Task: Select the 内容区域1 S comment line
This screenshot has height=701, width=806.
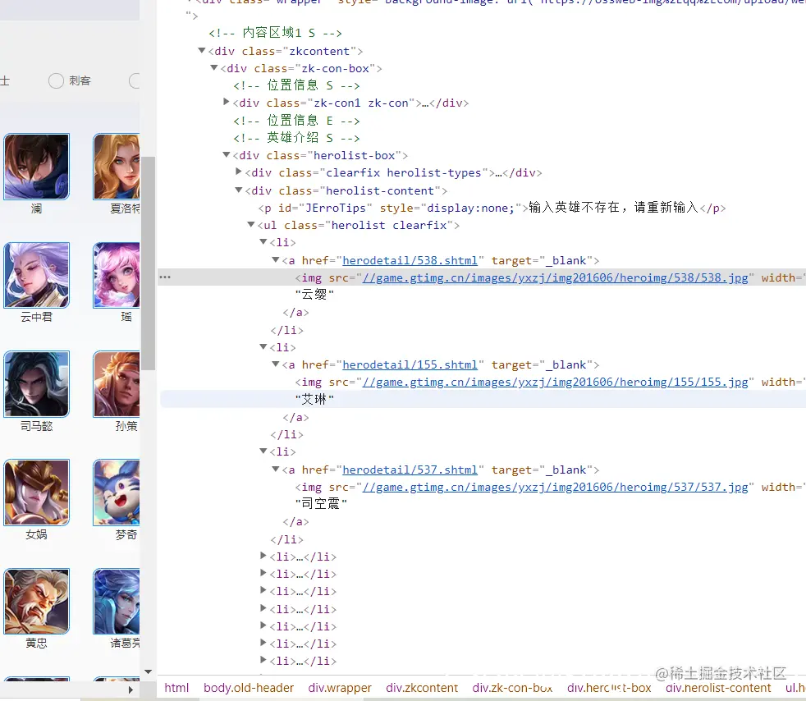Action: (x=275, y=33)
